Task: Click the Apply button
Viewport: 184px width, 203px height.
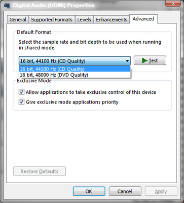Action: point(161,191)
